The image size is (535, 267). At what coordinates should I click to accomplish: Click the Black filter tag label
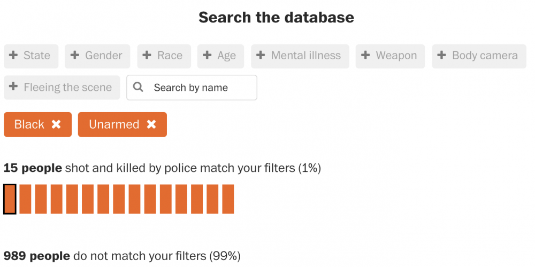(29, 124)
